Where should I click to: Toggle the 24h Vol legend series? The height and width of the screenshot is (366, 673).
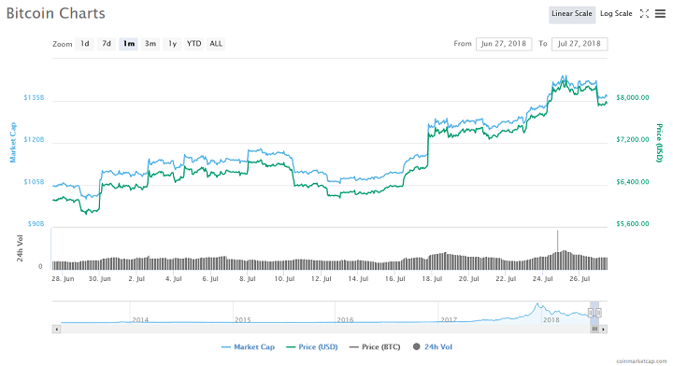pos(432,346)
